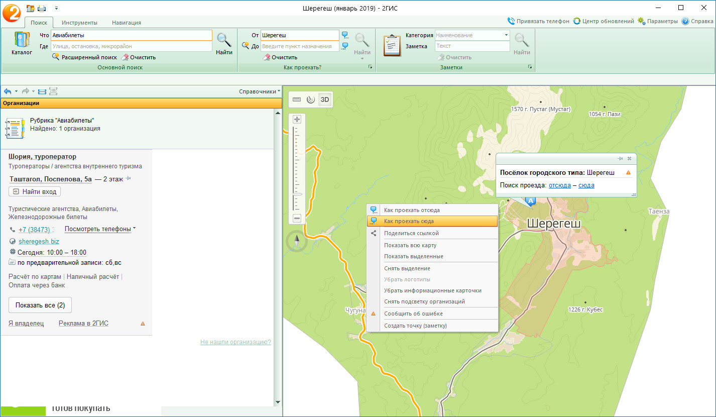Screen dimensions: 716x417
Task: Open the sheregesh.biz website link
Action: [39, 242]
